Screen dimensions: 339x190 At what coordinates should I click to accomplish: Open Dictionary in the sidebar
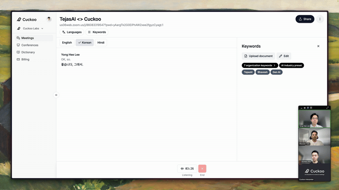click(34, 52)
